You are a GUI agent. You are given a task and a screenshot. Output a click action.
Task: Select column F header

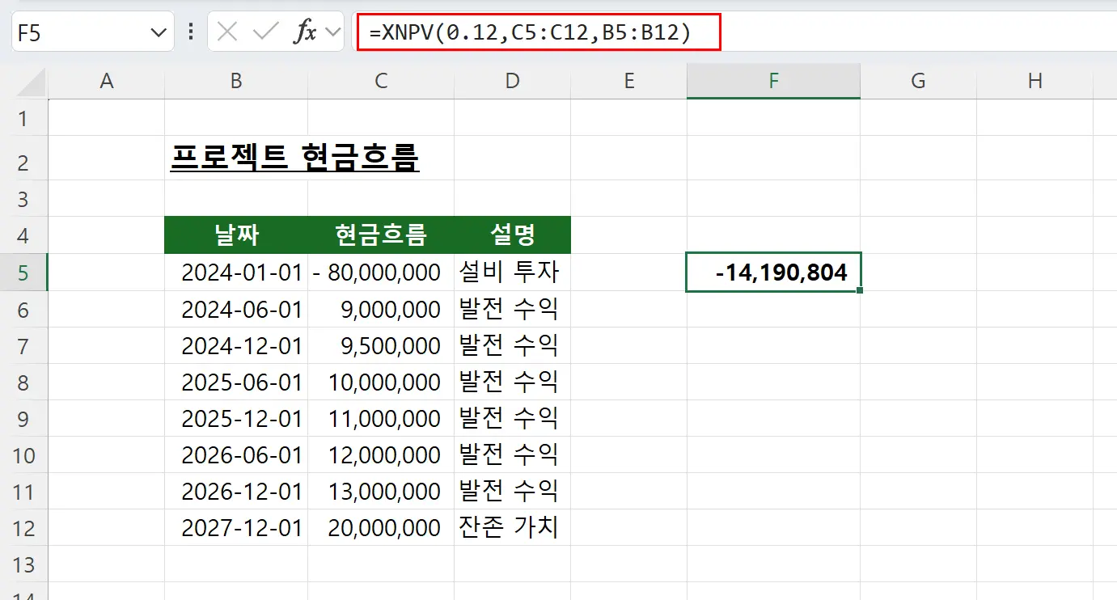click(773, 80)
